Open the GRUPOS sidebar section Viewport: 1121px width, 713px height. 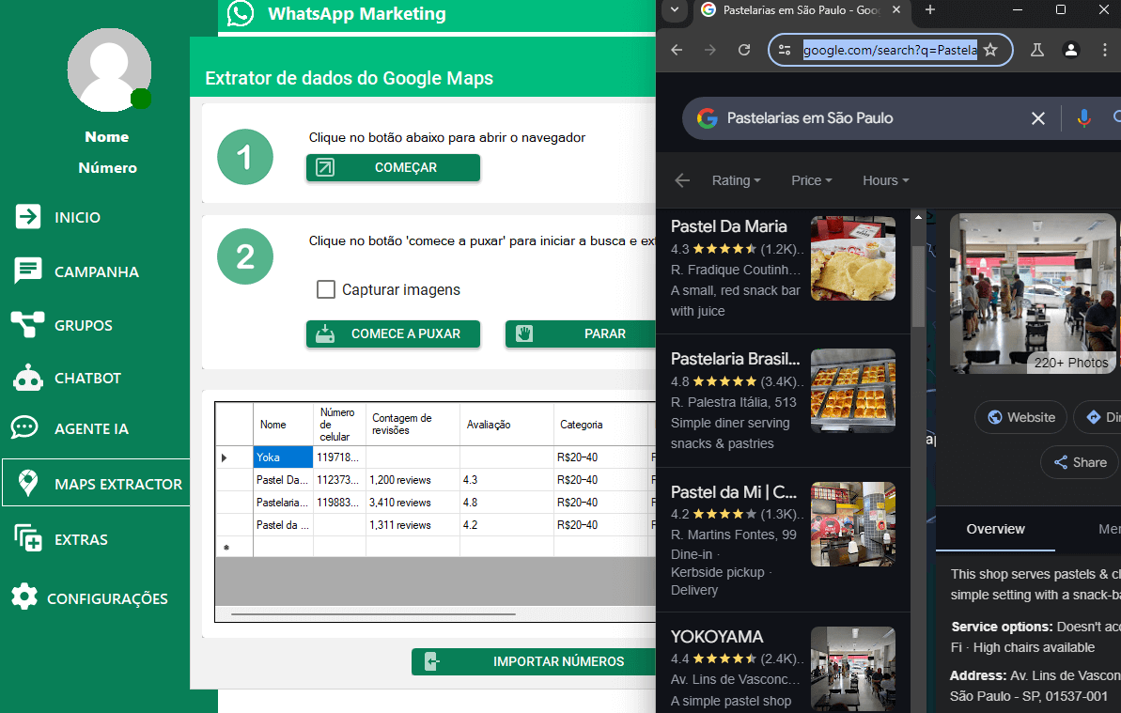click(x=62, y=325)
